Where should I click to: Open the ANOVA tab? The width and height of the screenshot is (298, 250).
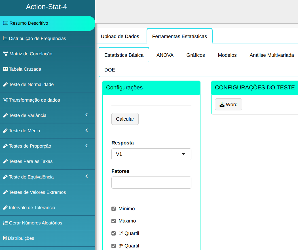(x=165, y=55)
